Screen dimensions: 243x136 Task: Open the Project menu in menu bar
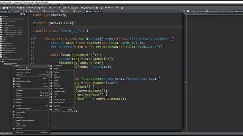(41, 5)
